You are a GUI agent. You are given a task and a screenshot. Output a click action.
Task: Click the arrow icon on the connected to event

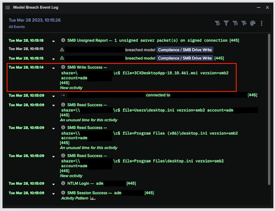(63, 95)
